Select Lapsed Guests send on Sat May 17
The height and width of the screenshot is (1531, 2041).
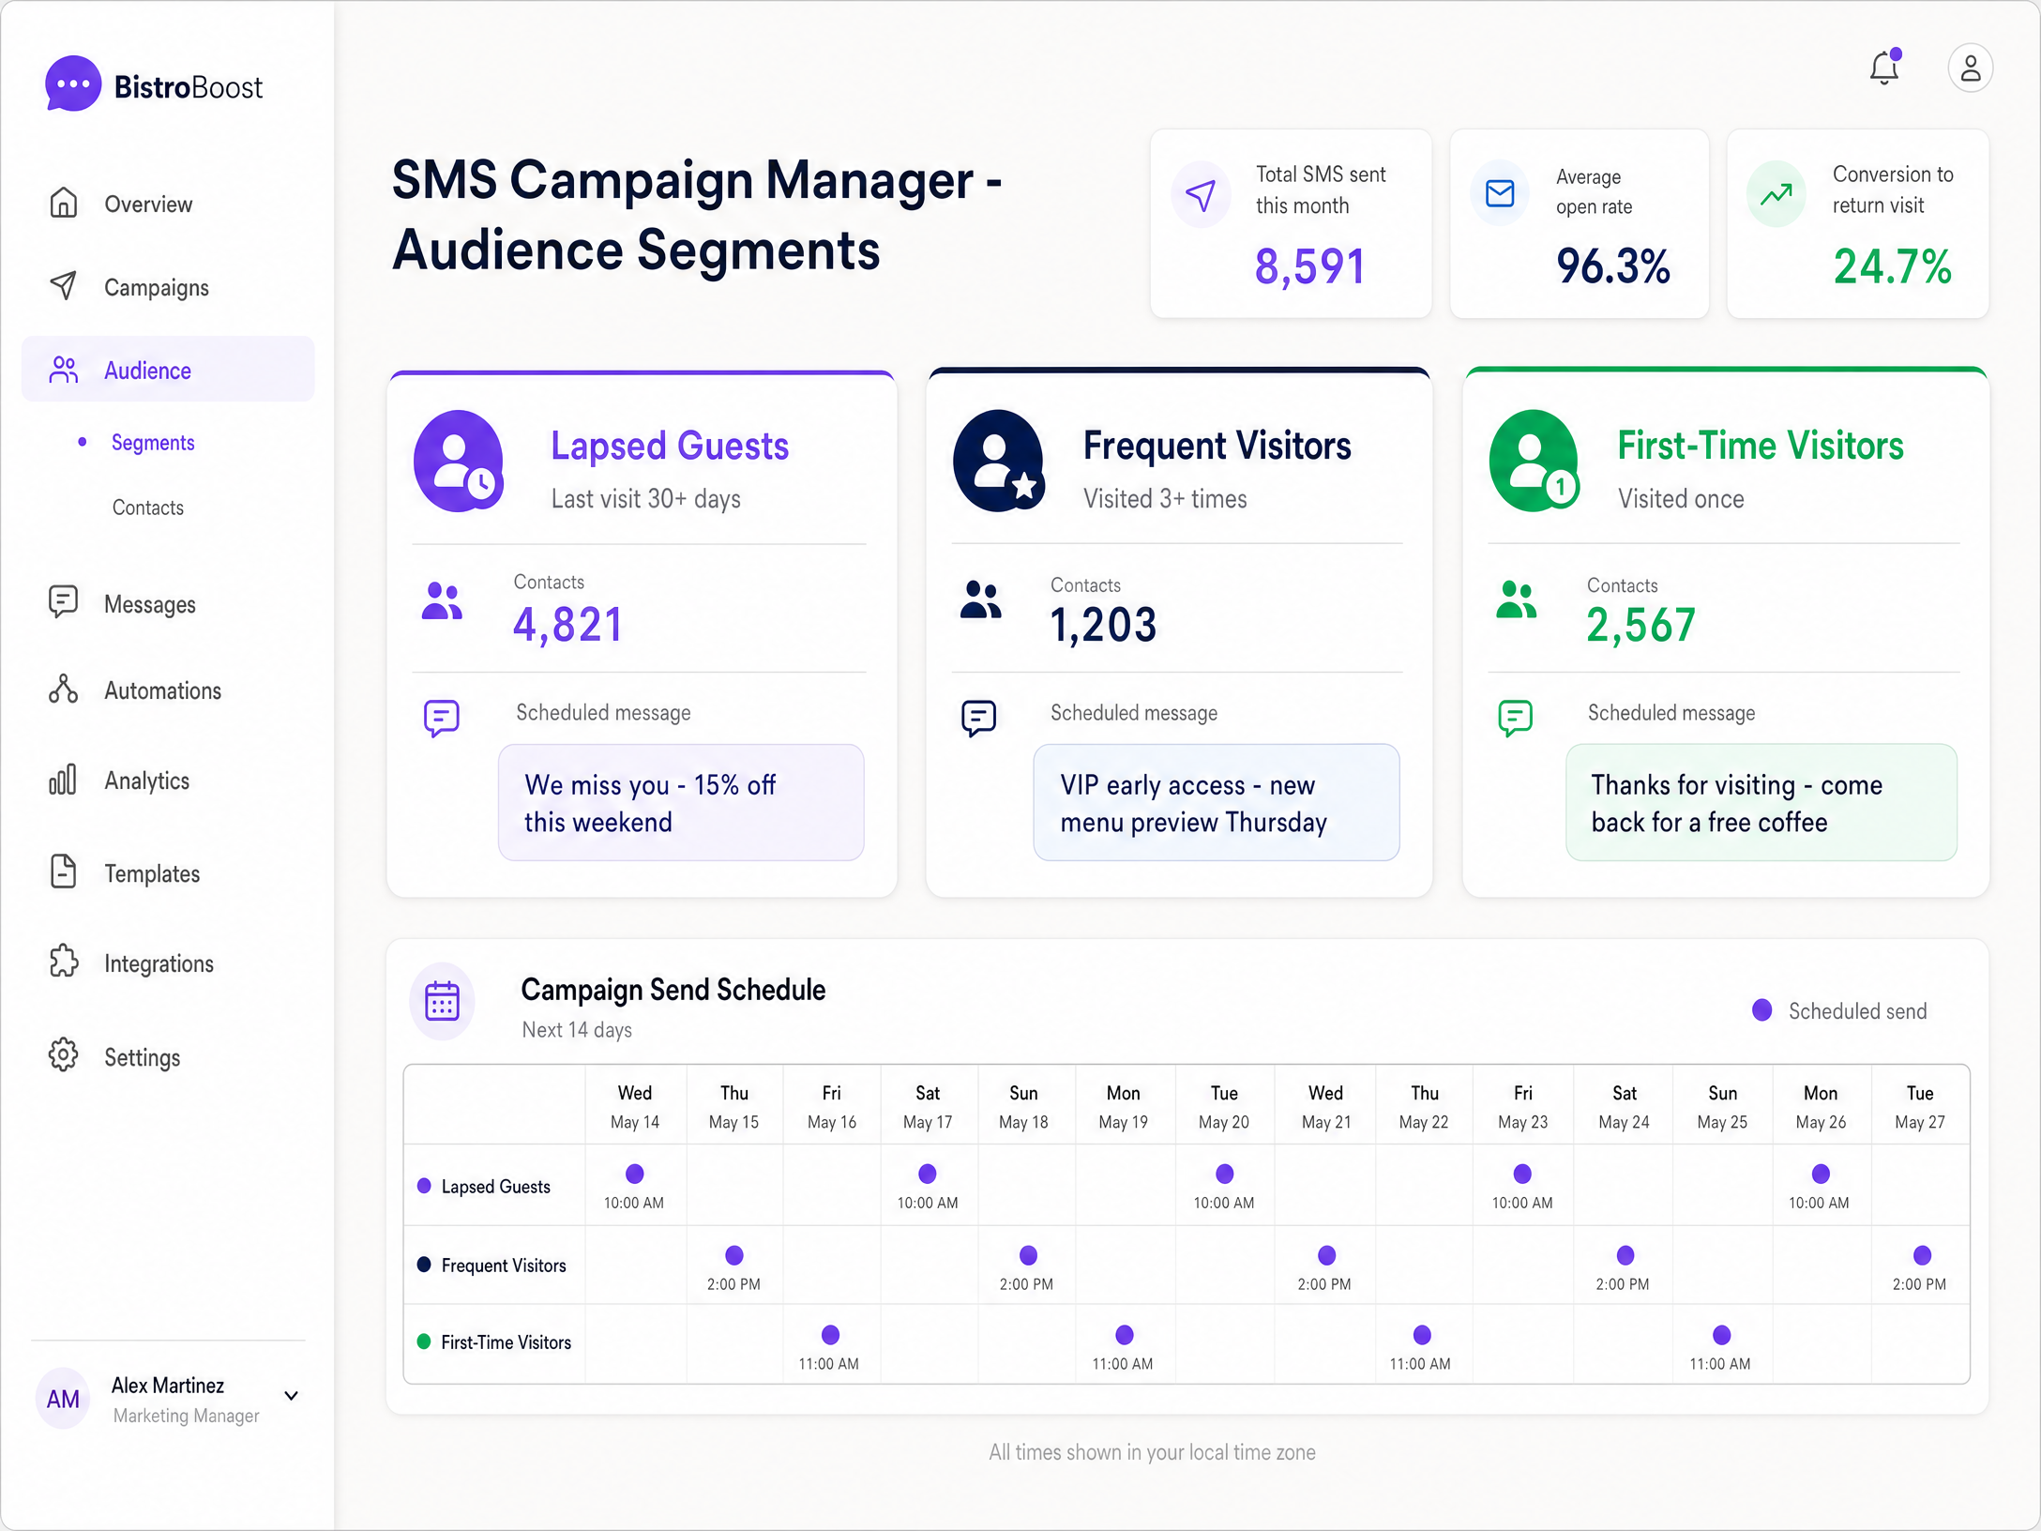[928, 1174]
